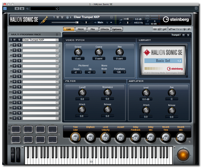Open the program dropdown for slot 8
Viewport: 201px width, 168px height.
(x=57, y=77)
